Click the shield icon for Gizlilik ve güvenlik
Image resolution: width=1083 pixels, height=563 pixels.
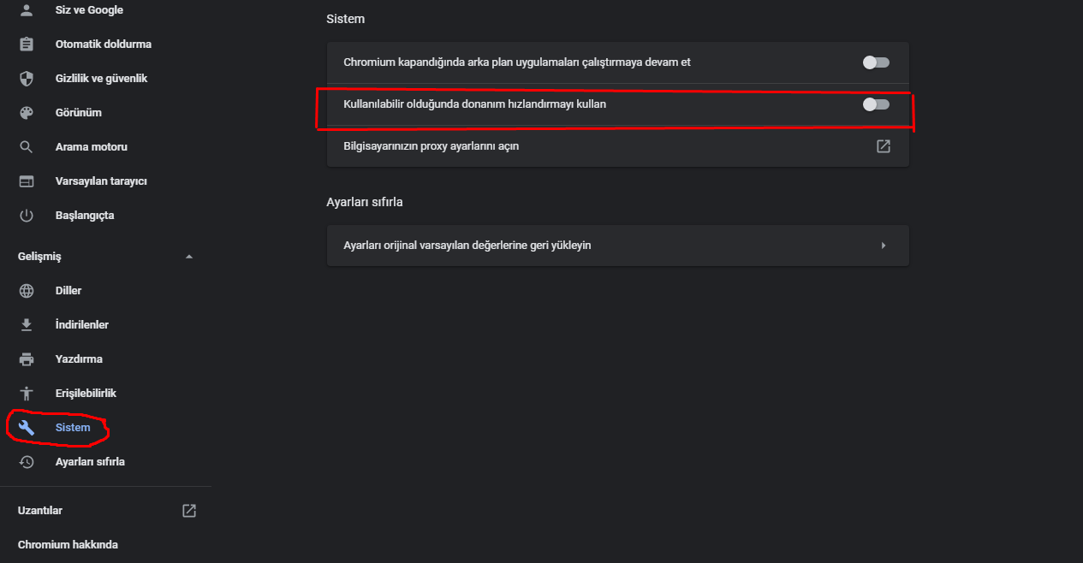[27, 79]
